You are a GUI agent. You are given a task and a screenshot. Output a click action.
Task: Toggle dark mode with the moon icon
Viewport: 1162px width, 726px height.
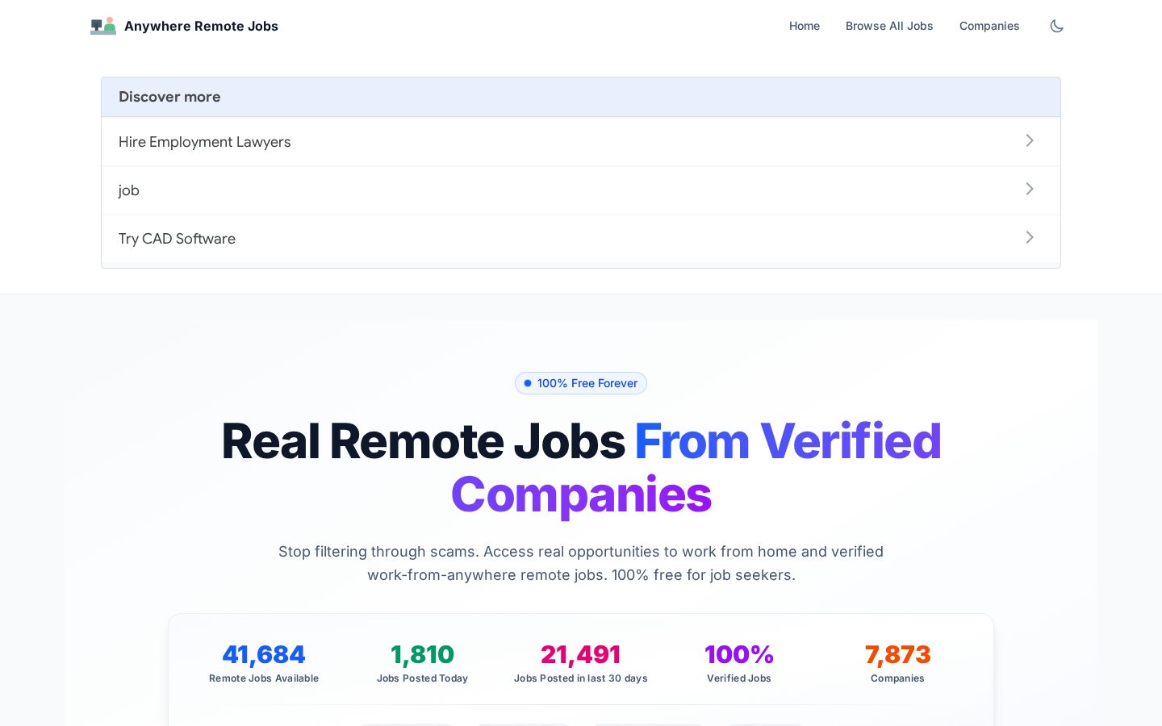click(1056, 26)
